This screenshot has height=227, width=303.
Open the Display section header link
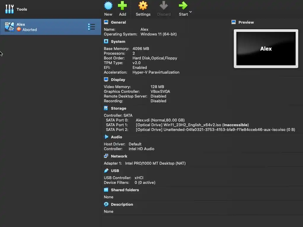point(118,80)
